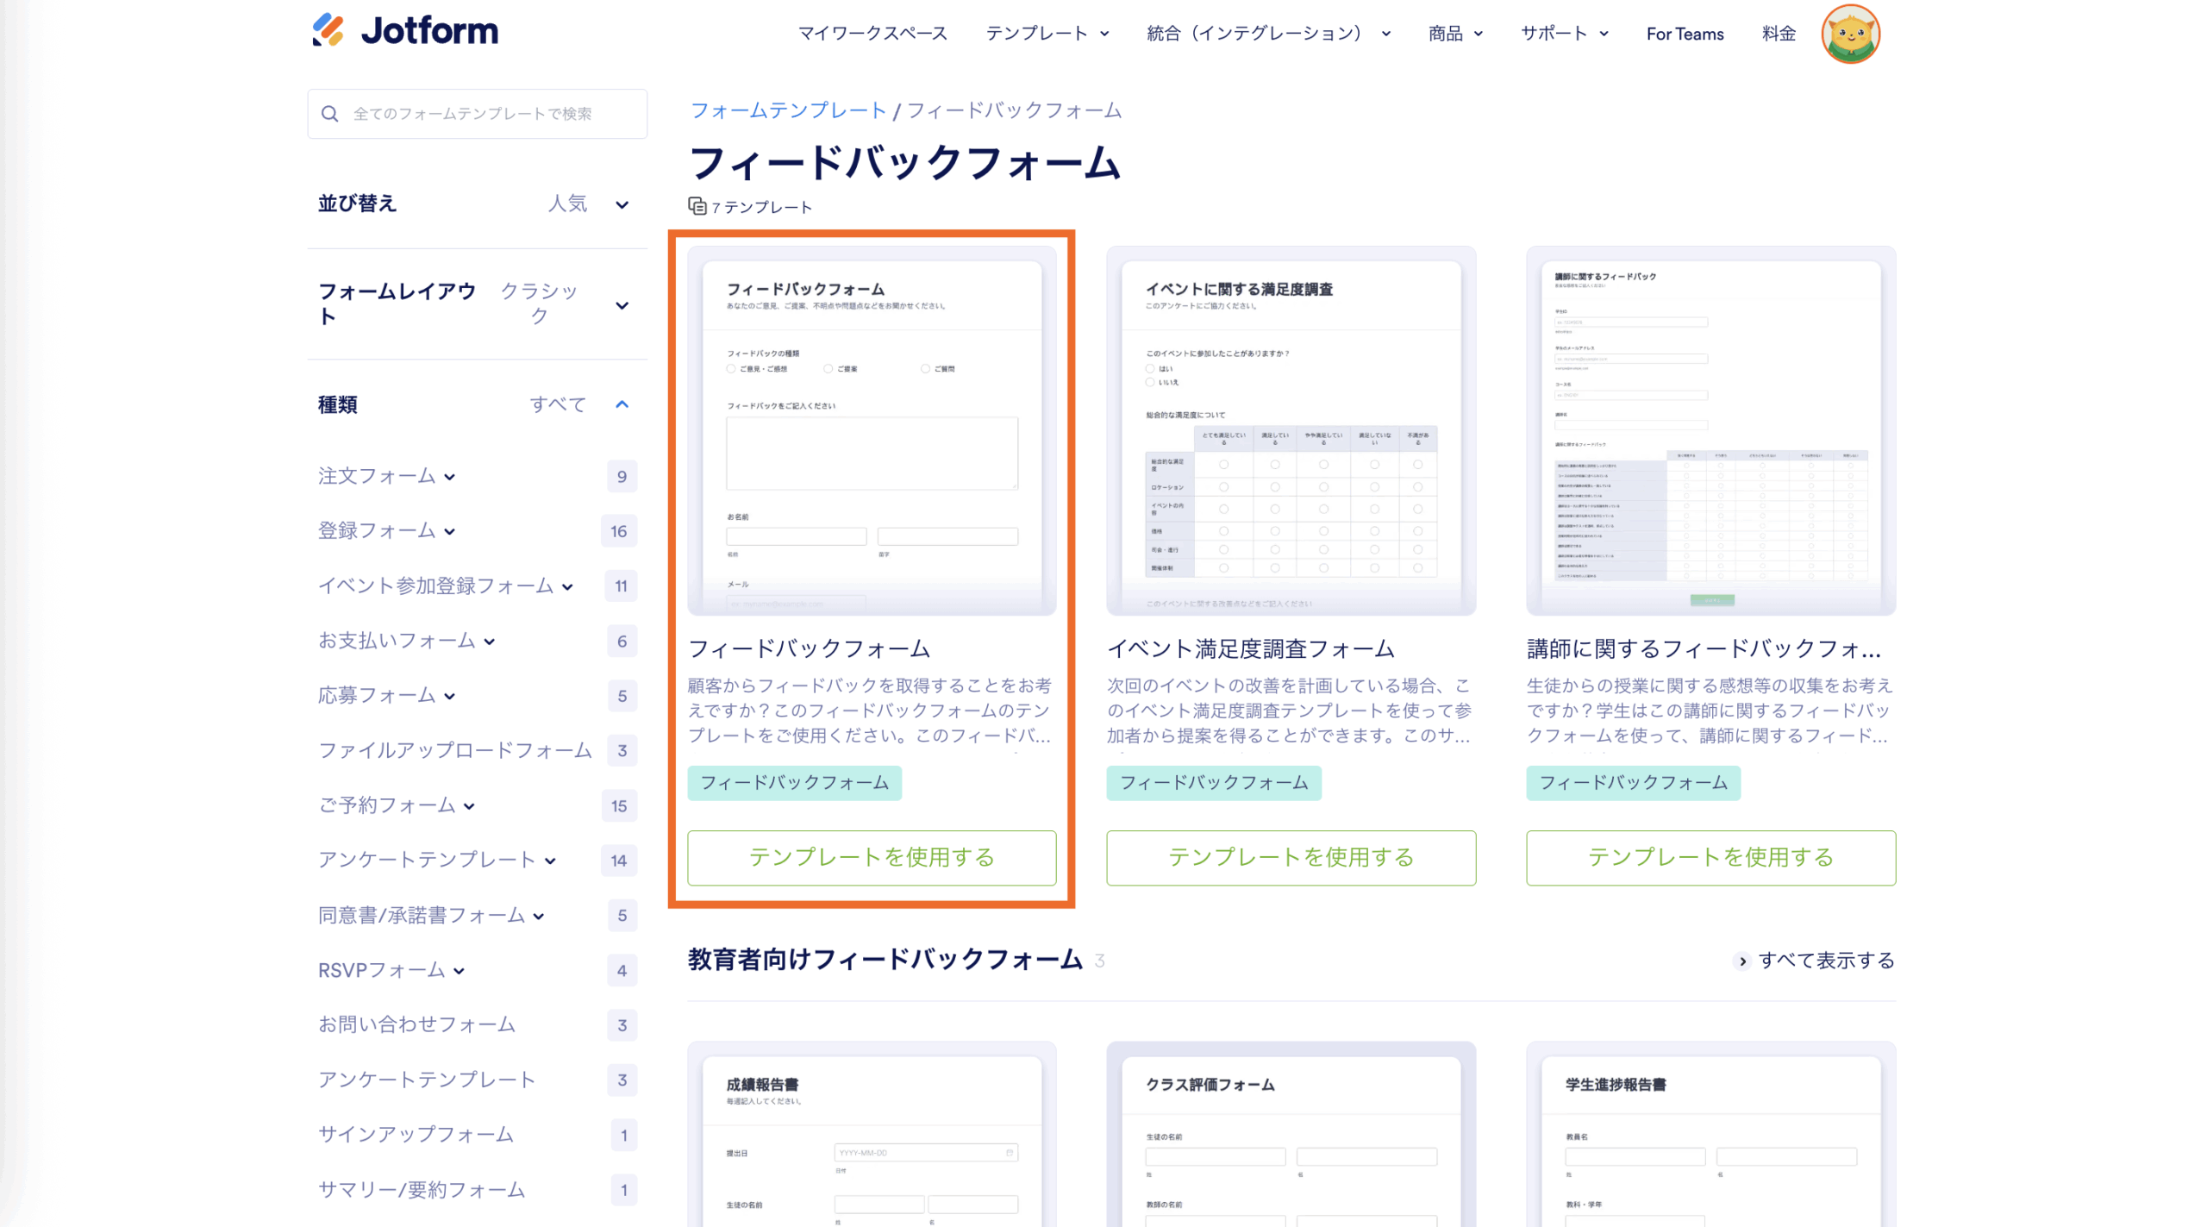Image resolution: width=2207 pixels, height=1227 pixels.
Task: Open the 講師に関するフィードバック thumbnail preview
Action: click(1710, 430)
